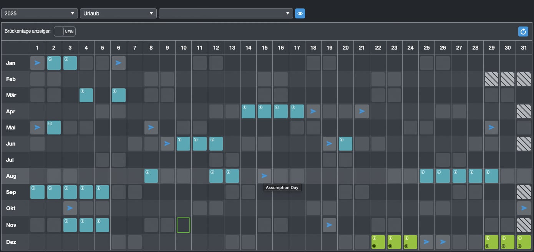Click the info icon on March 4 vacation
This screenshot has height=252, width=534.
coord(82,91)
